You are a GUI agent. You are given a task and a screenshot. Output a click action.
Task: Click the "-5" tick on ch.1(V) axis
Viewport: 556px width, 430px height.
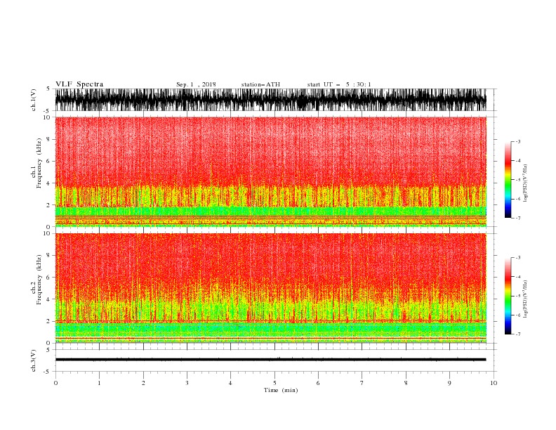tap(48, 111)
